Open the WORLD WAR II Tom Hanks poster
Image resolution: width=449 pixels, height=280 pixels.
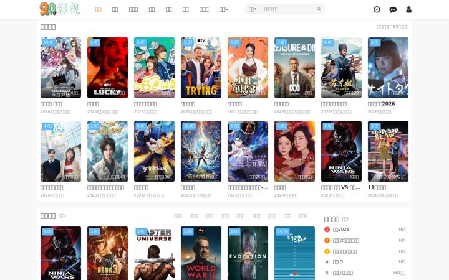(x=201, y=253)
